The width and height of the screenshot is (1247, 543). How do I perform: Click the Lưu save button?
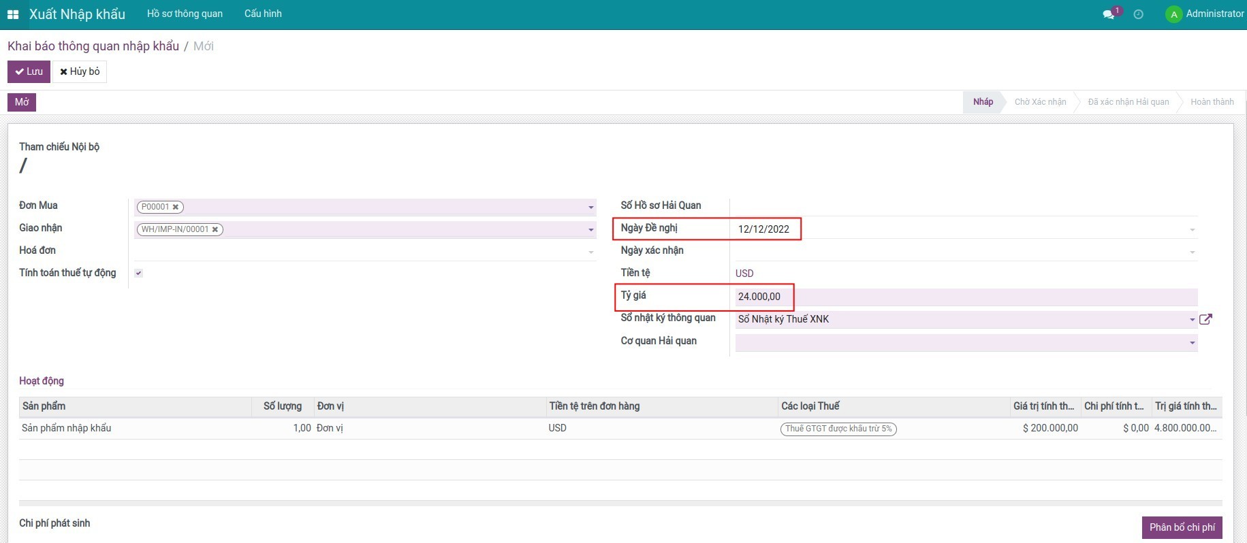tap(29, 71)
